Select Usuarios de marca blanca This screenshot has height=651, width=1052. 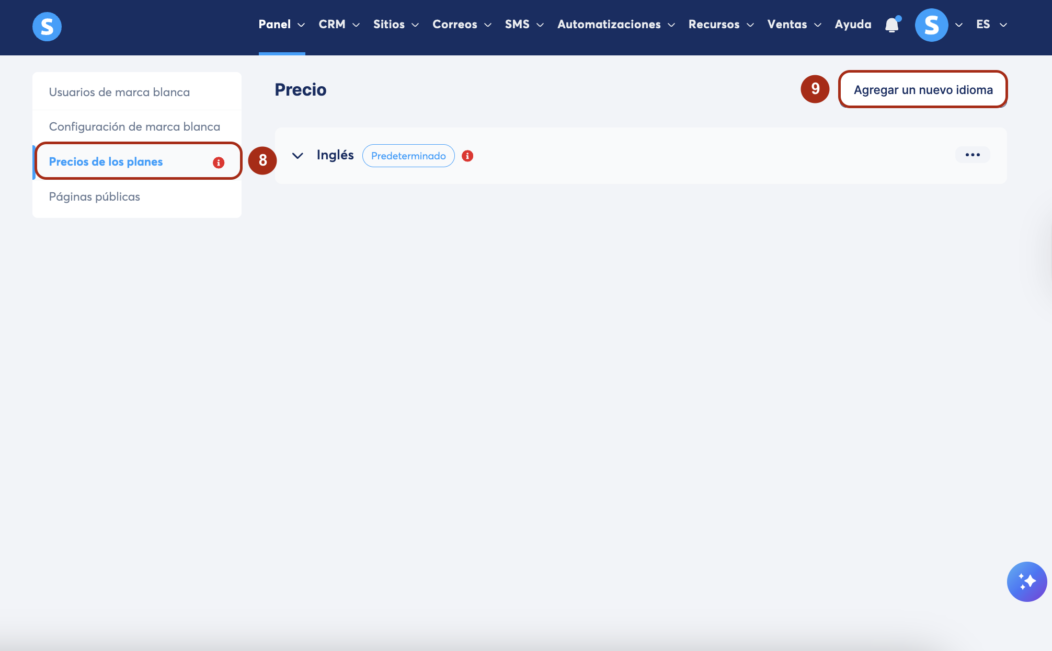pos(119,92)
